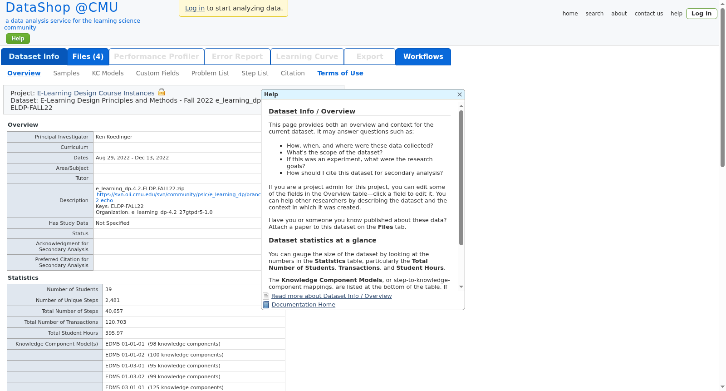The width and height of the screenshot is (726, 391).
Task: Click the green Help button
Action: click(18, 39)
